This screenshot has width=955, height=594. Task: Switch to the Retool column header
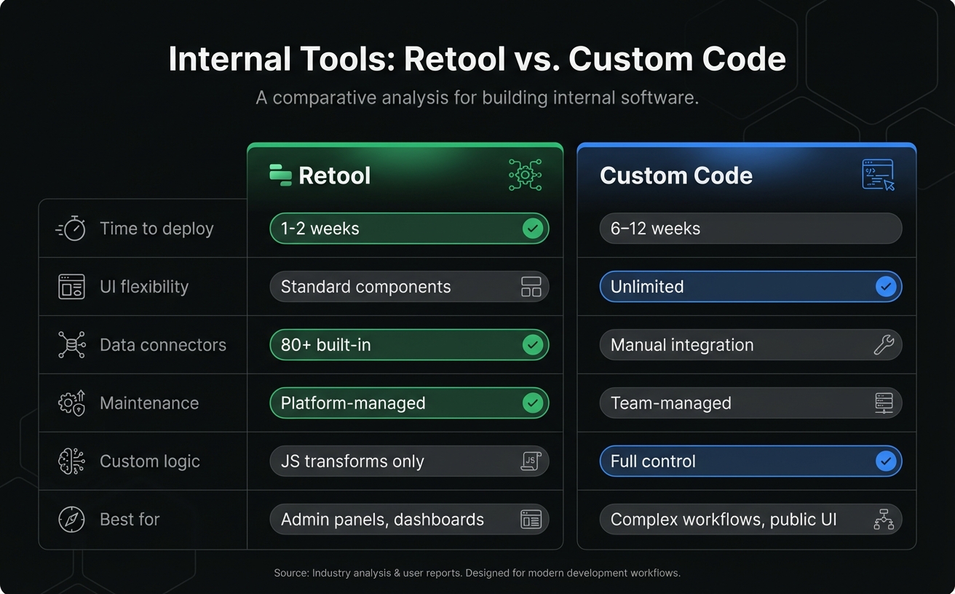[x=334, y=175]
